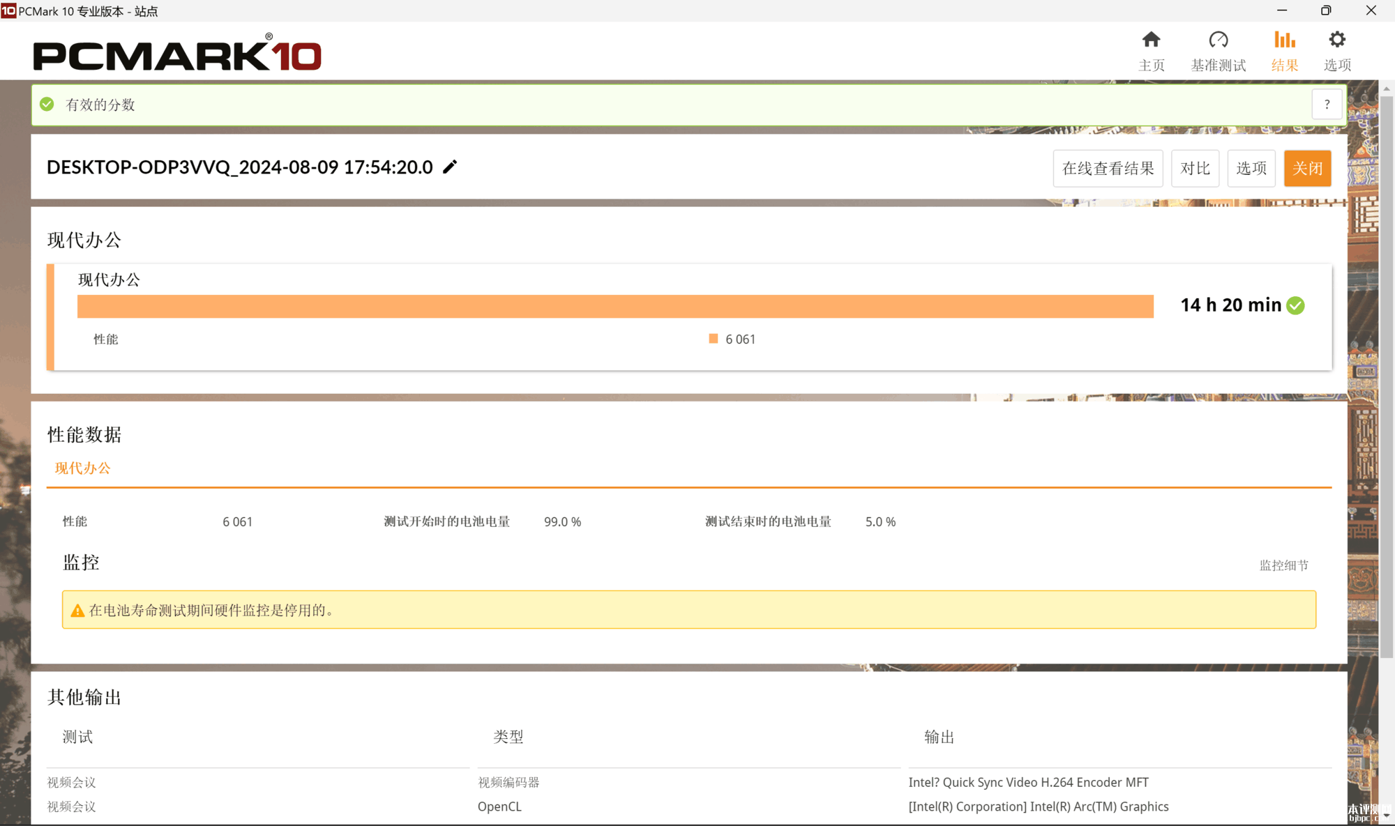Click the scrollbar up arrow
Viewport: 1395px width, 826px height.
coord(1387,89)
